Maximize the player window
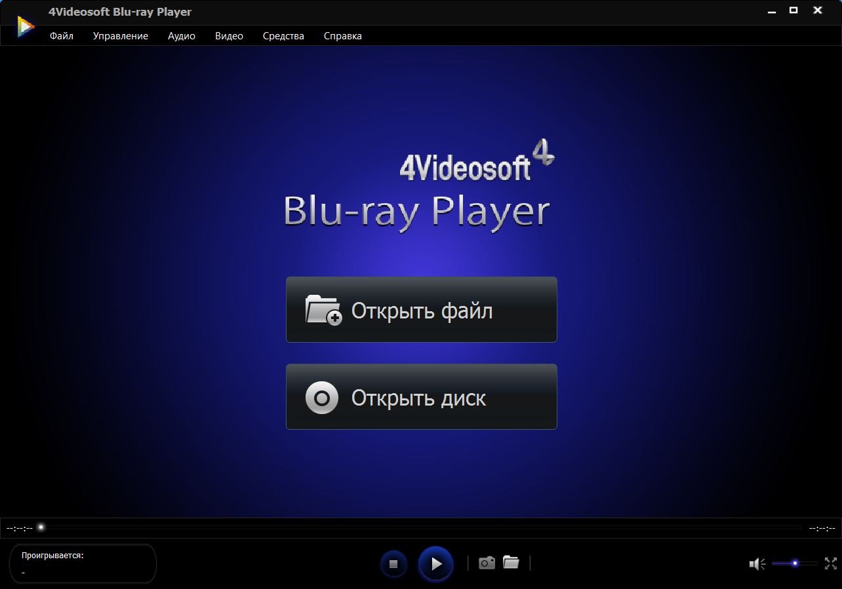Image resolution: width=842 pixels, height=589 pixels. (793, 10)
